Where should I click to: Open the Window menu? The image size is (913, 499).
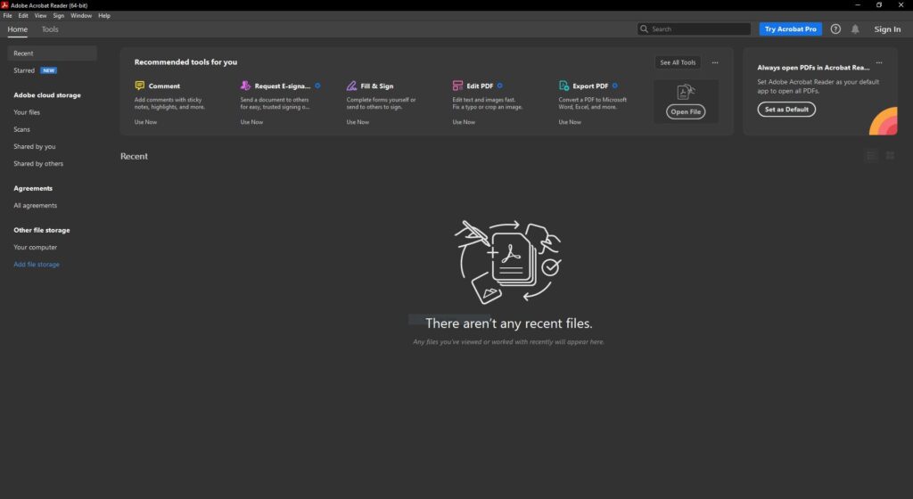(x=81, y=16)
